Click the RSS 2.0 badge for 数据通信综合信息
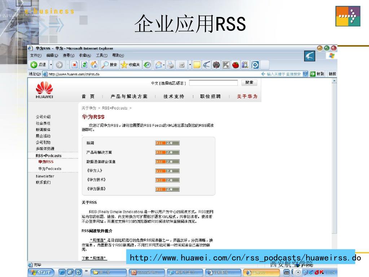 [167, 162]
